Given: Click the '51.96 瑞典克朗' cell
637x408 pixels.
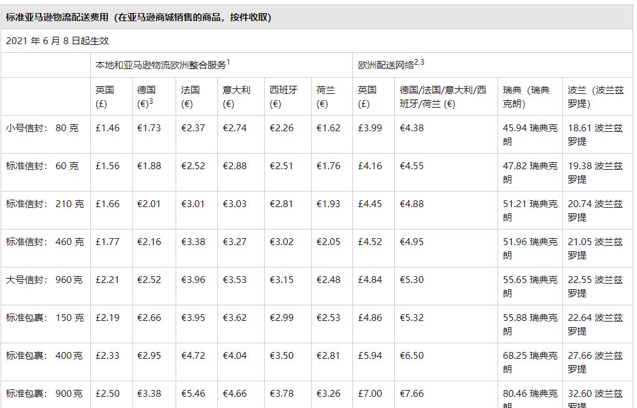Looking at the screenshot, I should pos(530,248).
